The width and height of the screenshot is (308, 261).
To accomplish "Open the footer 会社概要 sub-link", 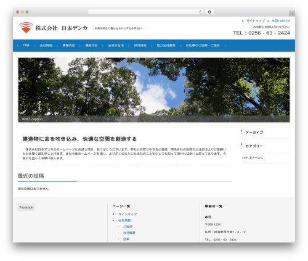I will point(129,233).
